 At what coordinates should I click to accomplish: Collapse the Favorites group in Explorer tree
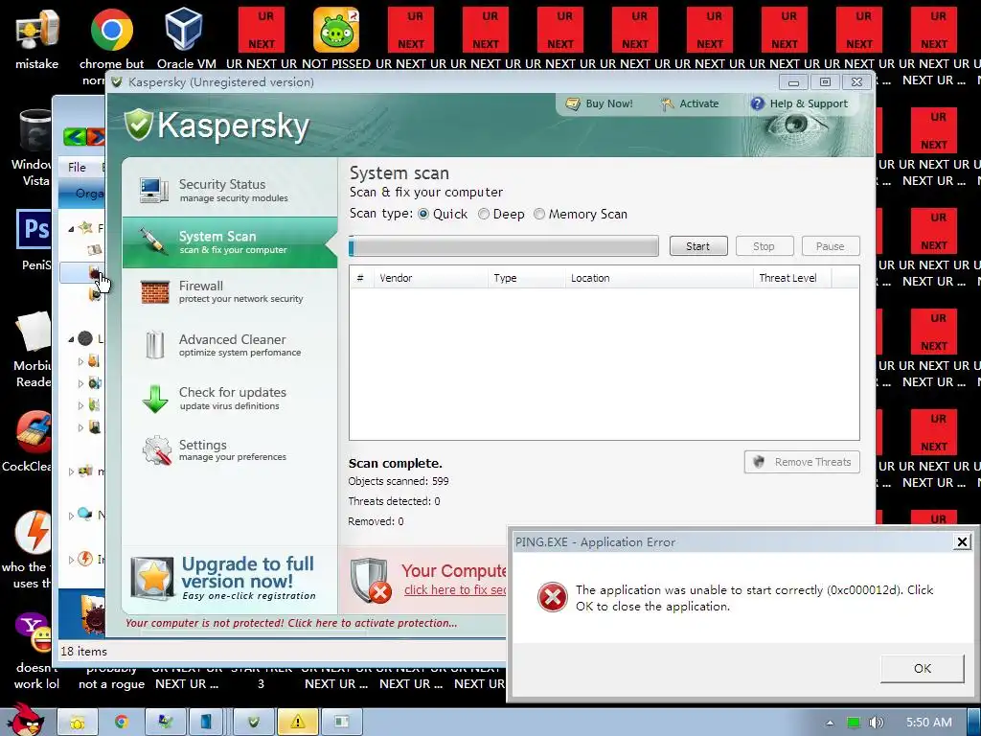[x=71, y=229]
